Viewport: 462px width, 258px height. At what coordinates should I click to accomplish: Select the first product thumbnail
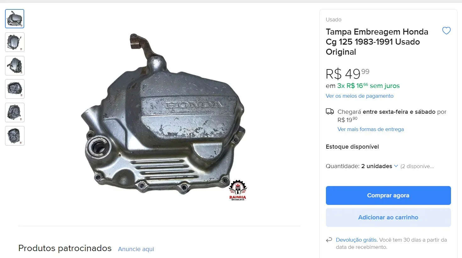coord(15,19)
